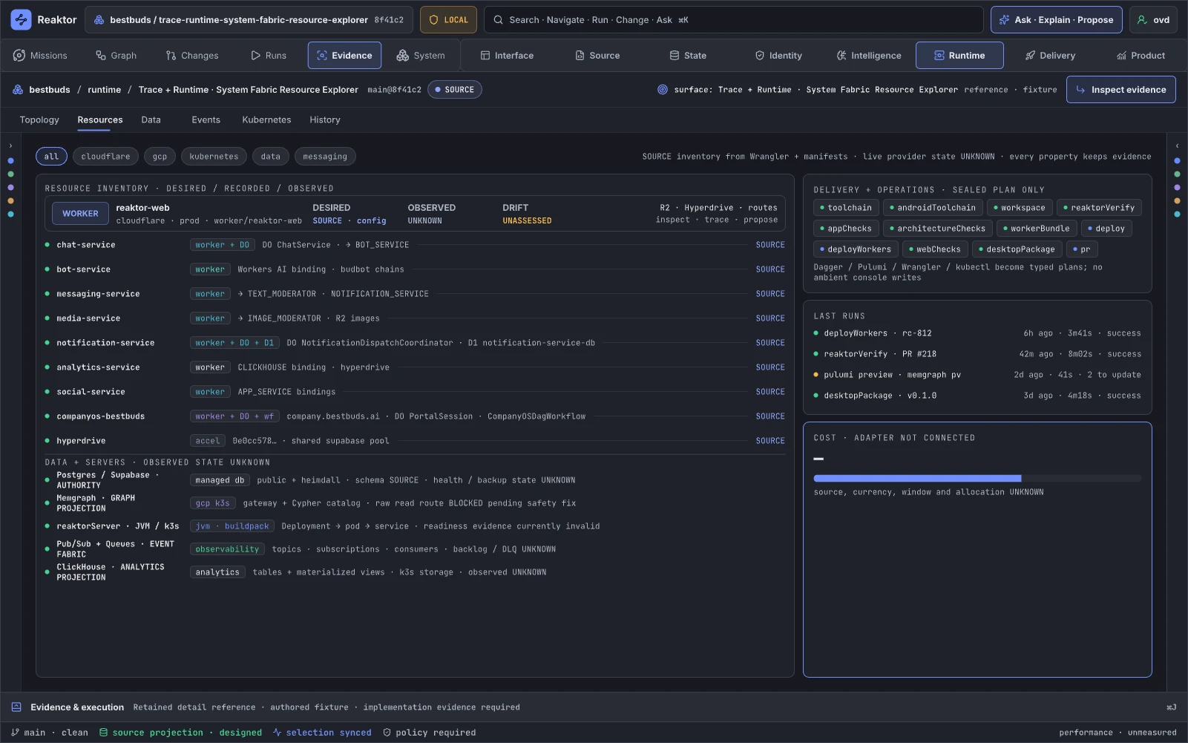The width and height of the screenshot is (1188, 743).
Task: Open the Product section
Action: pyautogui.click(x=1141, y=56)
